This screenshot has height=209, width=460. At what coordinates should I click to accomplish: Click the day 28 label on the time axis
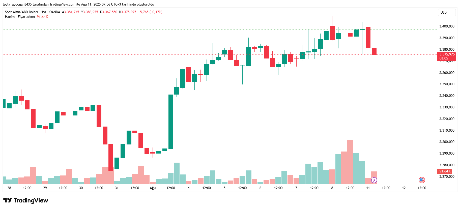9,188
